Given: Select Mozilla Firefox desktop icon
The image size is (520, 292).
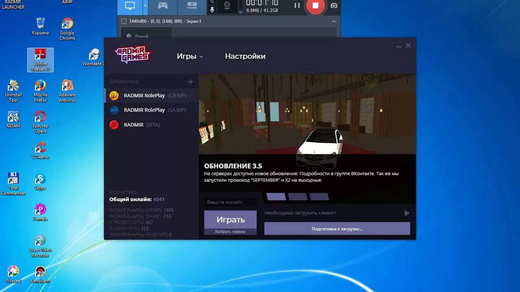Looking at the screenshot, I should [x=40, y=91].
